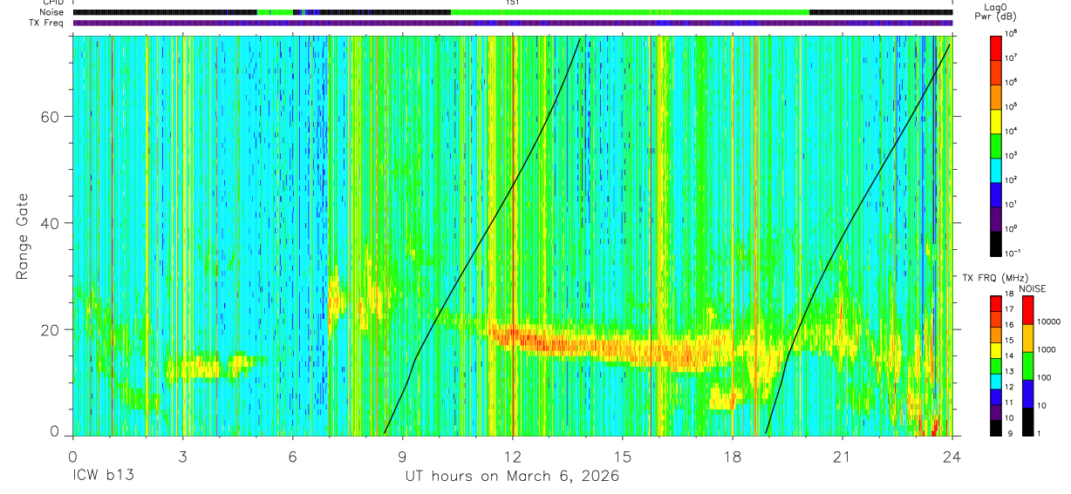Click the 'TX FRQ (MHz)' legend title
Viewport: 1071px width, 494px height.
994,278
